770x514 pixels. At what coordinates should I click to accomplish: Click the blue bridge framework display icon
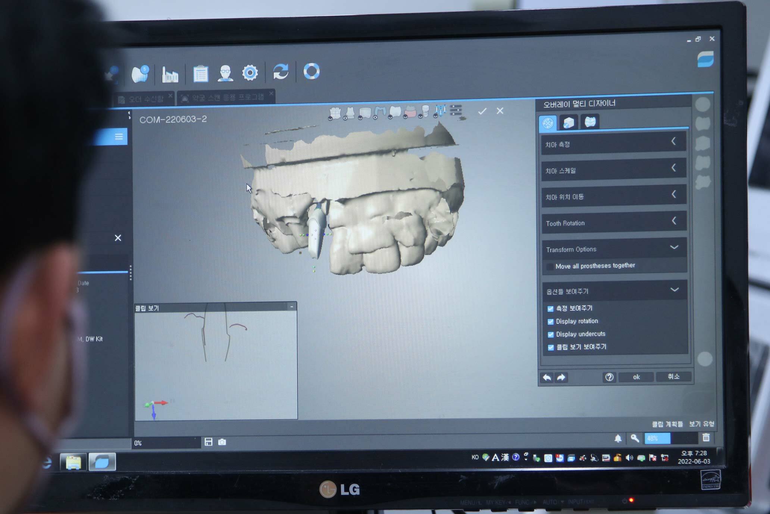tap(380, 112)
